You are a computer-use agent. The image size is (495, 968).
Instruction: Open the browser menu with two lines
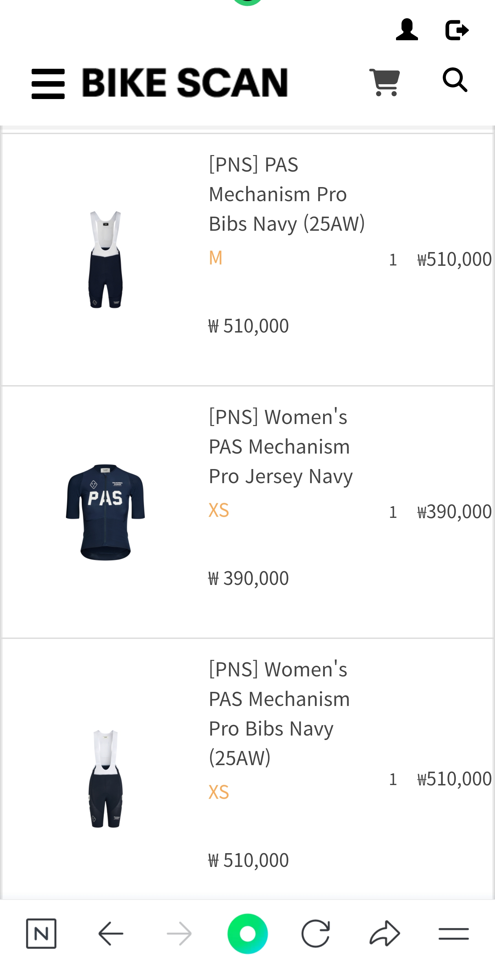(453, 933)
